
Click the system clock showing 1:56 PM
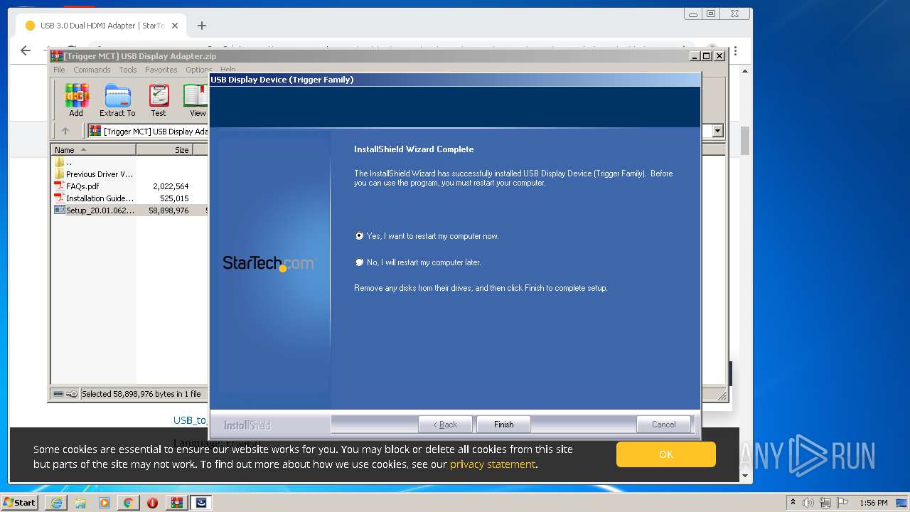tap(874, 503)
